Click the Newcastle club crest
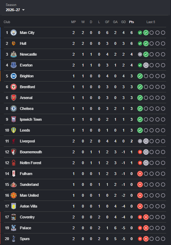 tap(14, 54)
